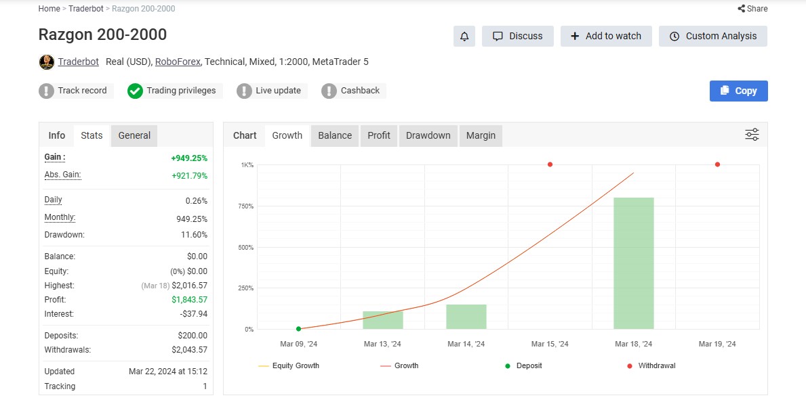The image size is (806, 402).
Task: Select the Growth chart tab
Action: click(x=287, y=135)
